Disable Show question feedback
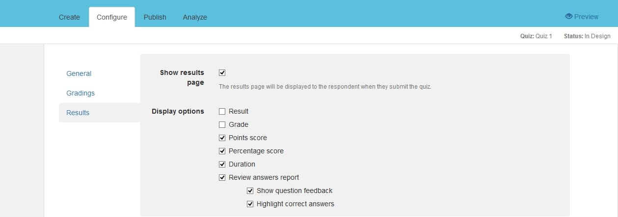 (x=250, y=191)
